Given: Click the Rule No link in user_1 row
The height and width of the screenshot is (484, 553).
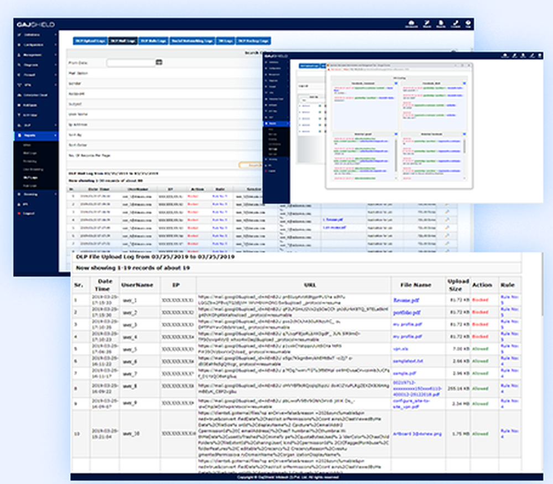Looking at the screenshot, I should click(509, 300).
